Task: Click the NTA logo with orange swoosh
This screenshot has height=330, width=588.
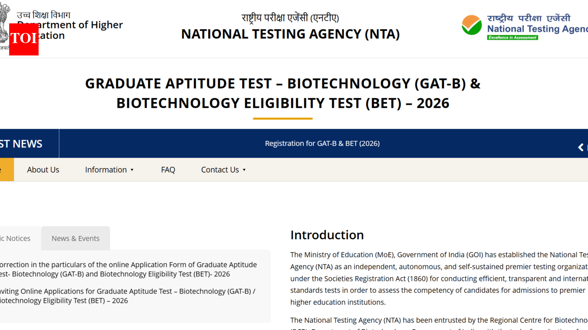Action: (x=472, y=25)
